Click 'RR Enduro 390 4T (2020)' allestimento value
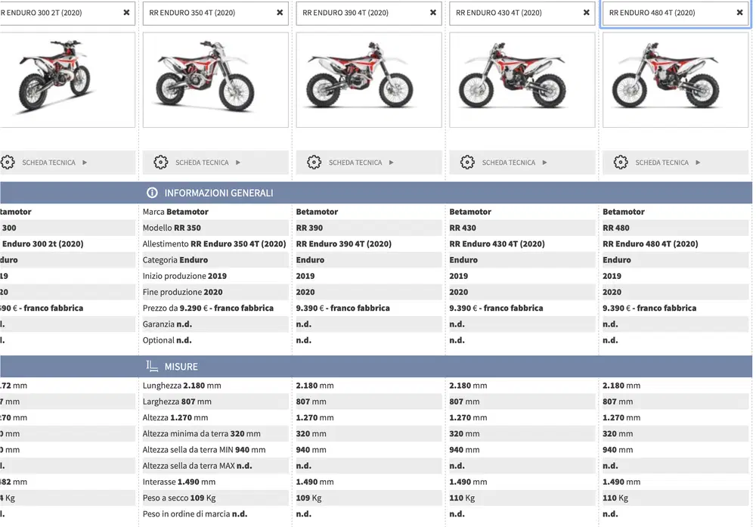Image resolution: width=756 pixels, height=527 pixels. (x=344, y=244)
